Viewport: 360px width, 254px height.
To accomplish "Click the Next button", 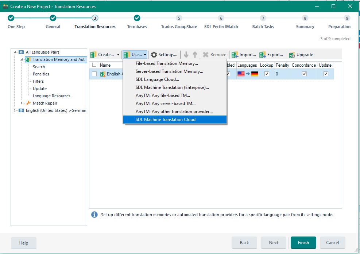I will coord(274,243).
